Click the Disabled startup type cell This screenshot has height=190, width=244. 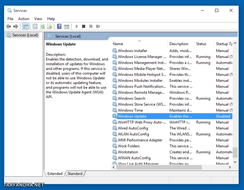tap(223, 116)
